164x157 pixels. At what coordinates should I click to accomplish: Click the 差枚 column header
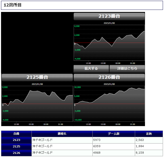coord(149,134)
